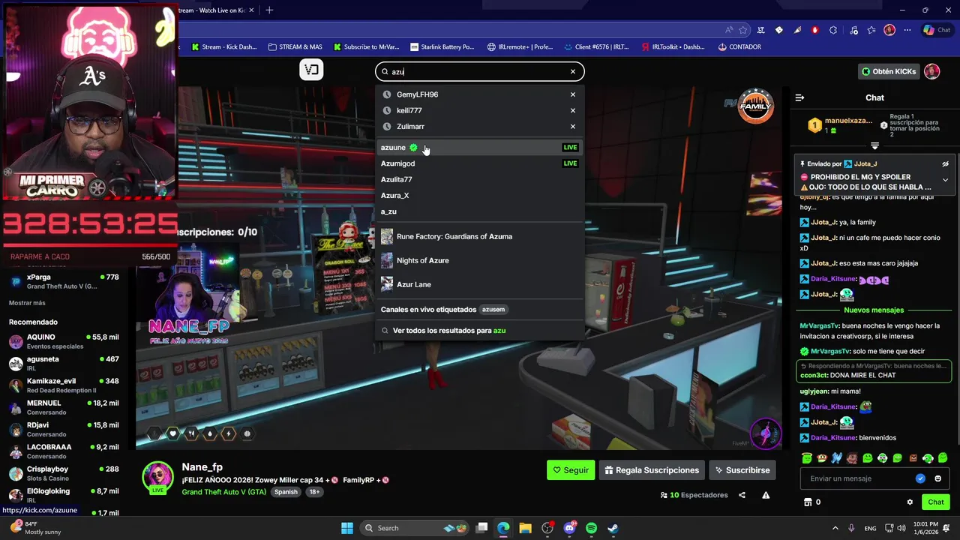Report the stream with warning icon
The width and height of the screenshot is (960, 540).
766,495
